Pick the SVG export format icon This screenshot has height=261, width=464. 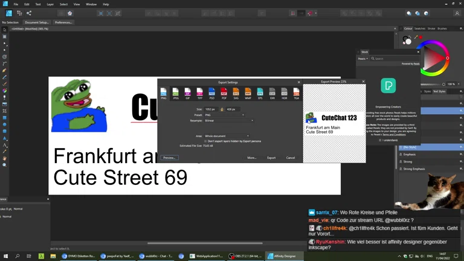pyautogui.click(x=236, y=94)
